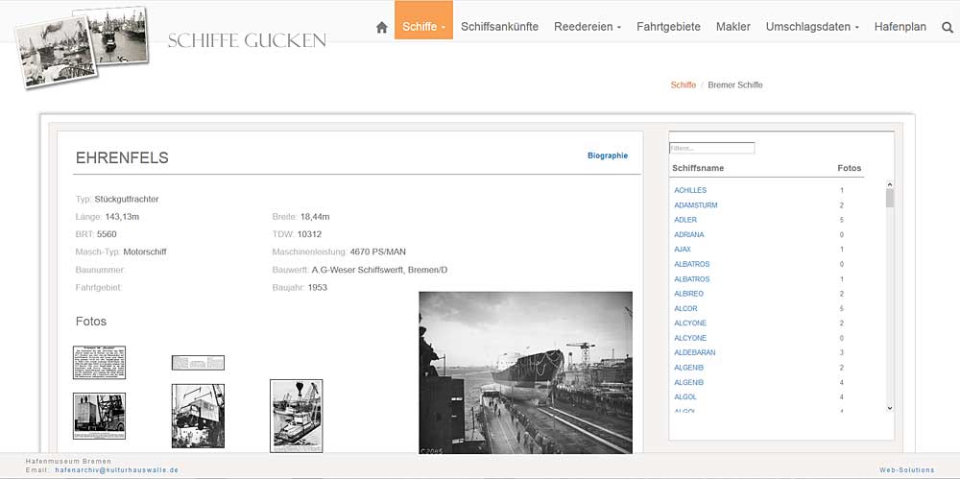Email hafenarchiv@kulturhauswalle.de link

click(x=117, y=469)
